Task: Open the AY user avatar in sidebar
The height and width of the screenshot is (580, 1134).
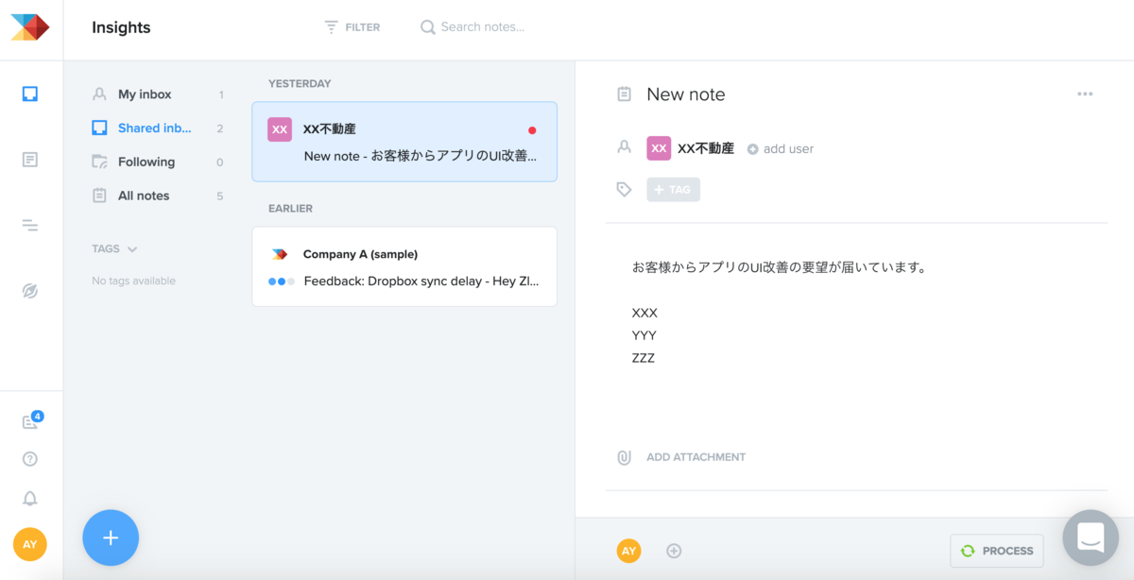Action: (x=30, y=544)
